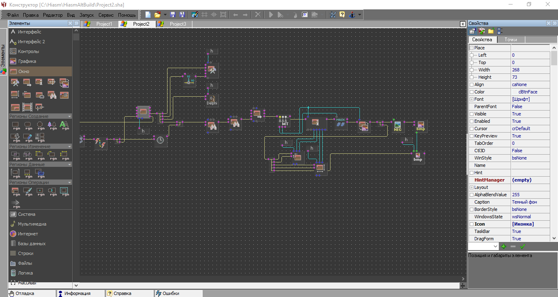Click the run play icon in the toolbar
This screenshot has height=297, width=558.
tap(270, 15)
